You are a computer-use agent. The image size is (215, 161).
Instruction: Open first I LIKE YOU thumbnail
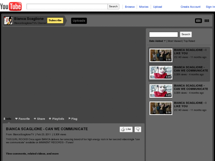pyautogui.click(x=161, y=55)
